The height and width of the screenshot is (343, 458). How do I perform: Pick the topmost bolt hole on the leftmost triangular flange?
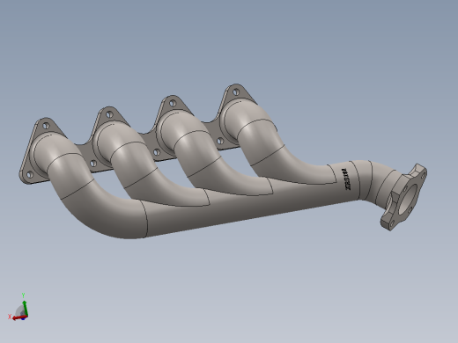tap(47, 126)
